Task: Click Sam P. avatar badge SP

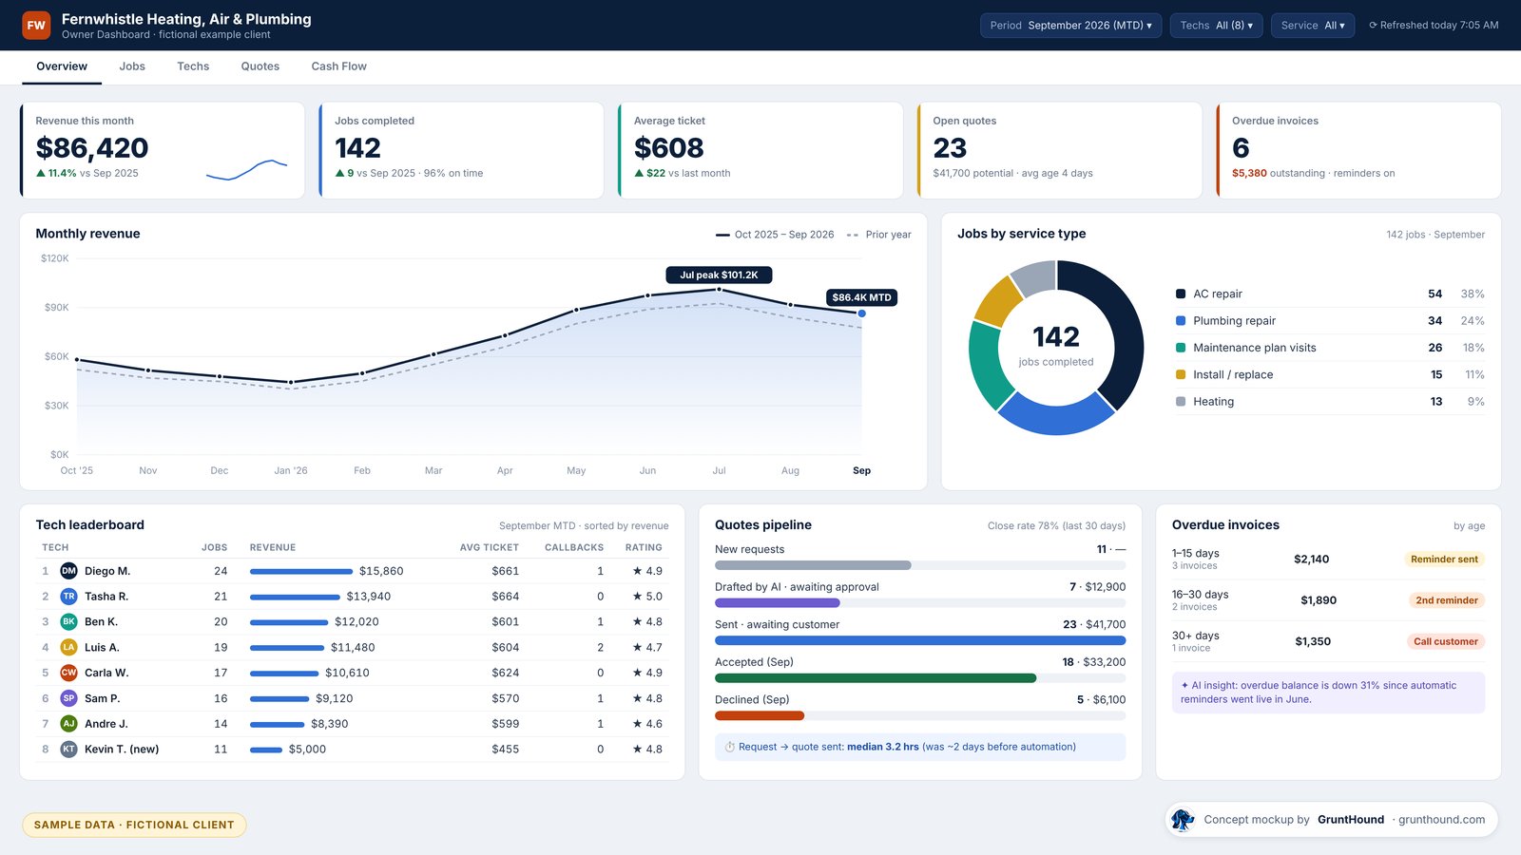Action: (68, 698)
